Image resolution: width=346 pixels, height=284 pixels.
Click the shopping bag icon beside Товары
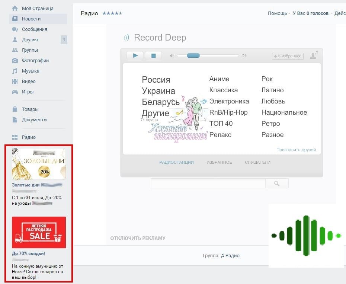(15, 109)
